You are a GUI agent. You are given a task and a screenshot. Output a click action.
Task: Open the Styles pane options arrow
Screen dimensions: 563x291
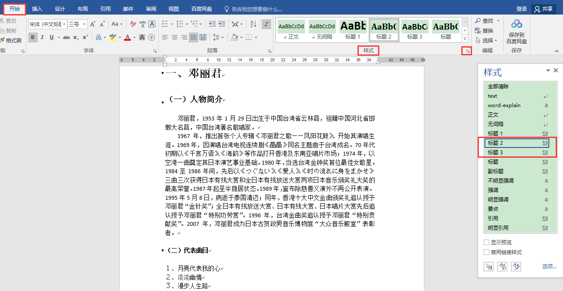(x=548, y=71)
